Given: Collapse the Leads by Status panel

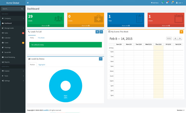Looking at the screenshot, I should [101, 59].
